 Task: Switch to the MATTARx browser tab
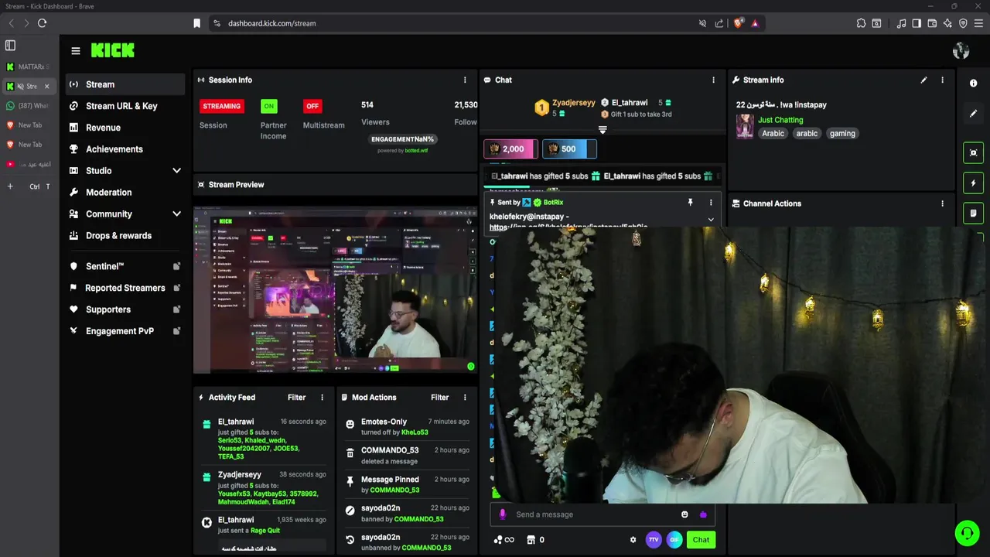click(28, 67)
